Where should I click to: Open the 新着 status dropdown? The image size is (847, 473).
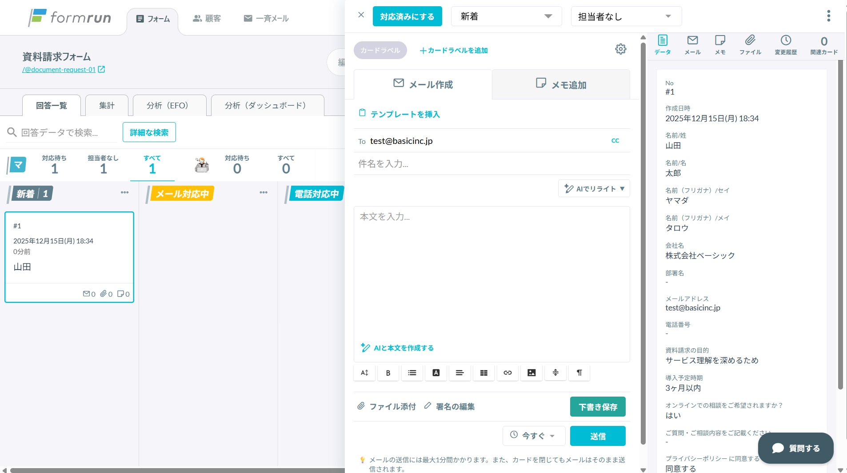pyautogui.click(x=506, y=16)
